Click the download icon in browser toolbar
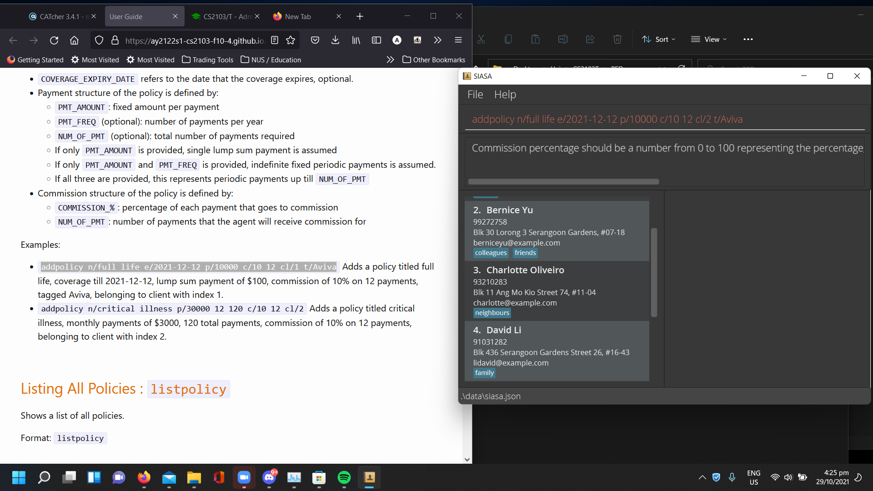The width and height of the screenshot is (873, 491). click(336, 40)
